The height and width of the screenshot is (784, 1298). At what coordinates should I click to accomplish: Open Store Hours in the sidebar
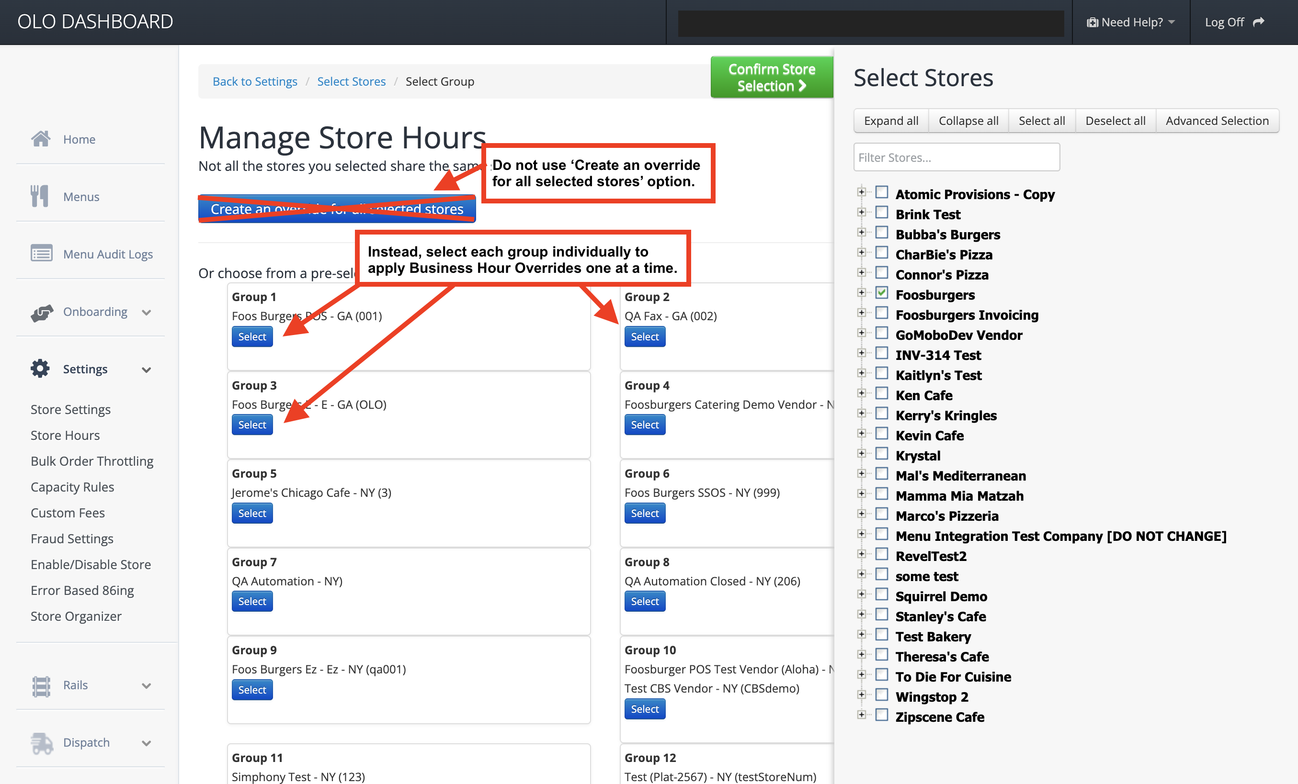(x=65, y=435)
